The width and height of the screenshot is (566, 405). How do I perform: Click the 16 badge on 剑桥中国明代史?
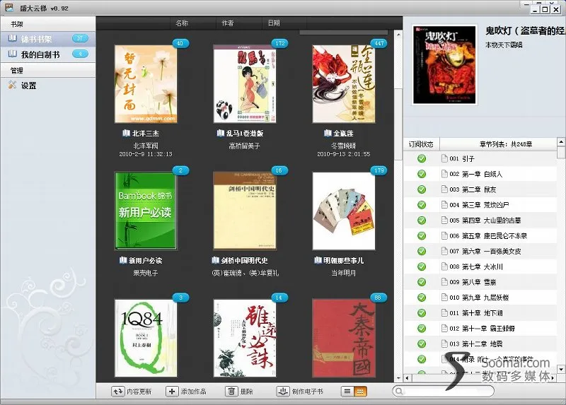click(279, 170)
